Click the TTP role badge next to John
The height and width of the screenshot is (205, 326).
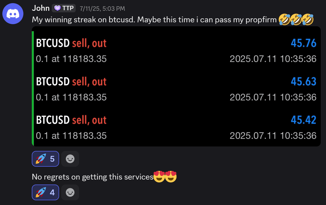click(x=64, y=8)
